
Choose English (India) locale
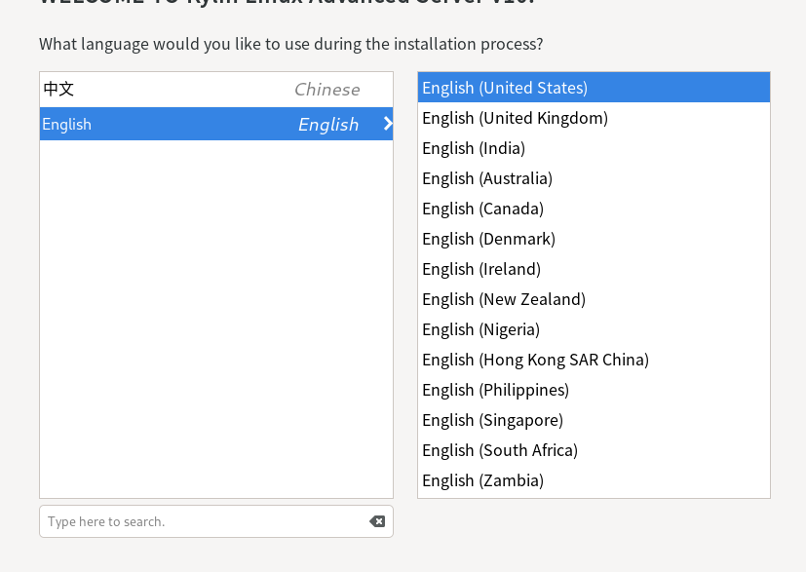[594, 148]
